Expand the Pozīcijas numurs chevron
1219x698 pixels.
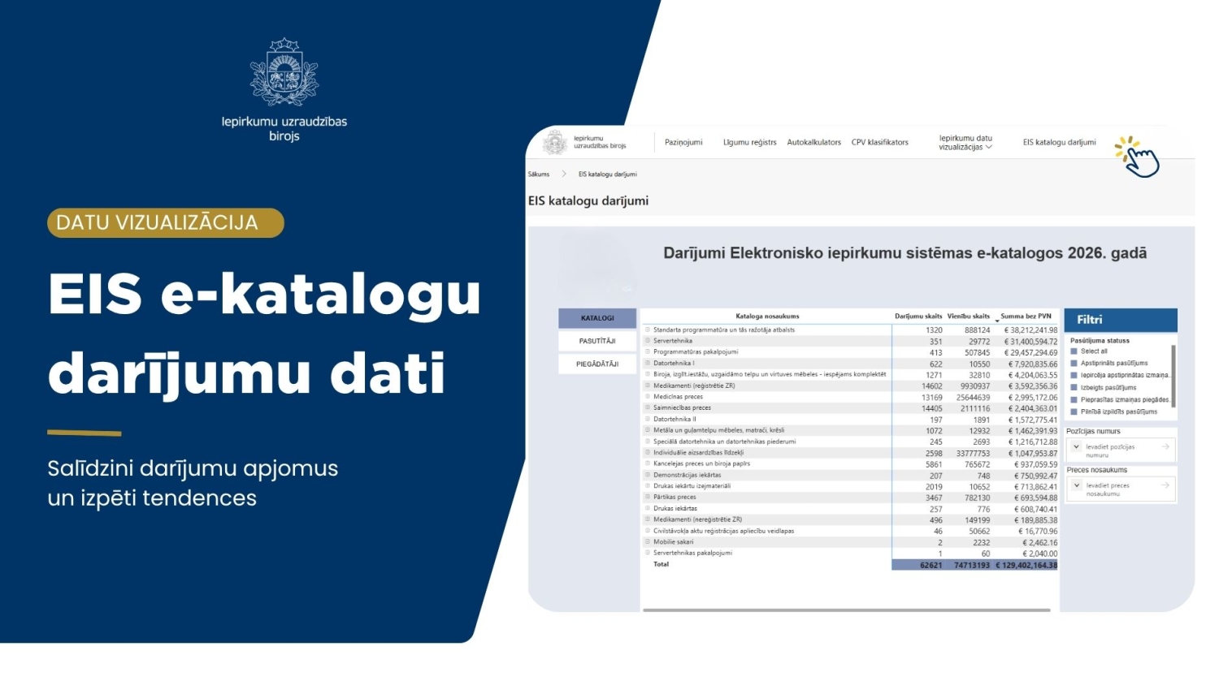[x=1077, y=446]
